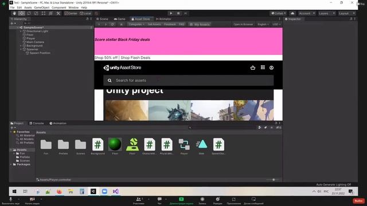The width and height of the screenshot is (367, 206).
Task: Toggle Zoom video start
Action: (x=32, y=200)
